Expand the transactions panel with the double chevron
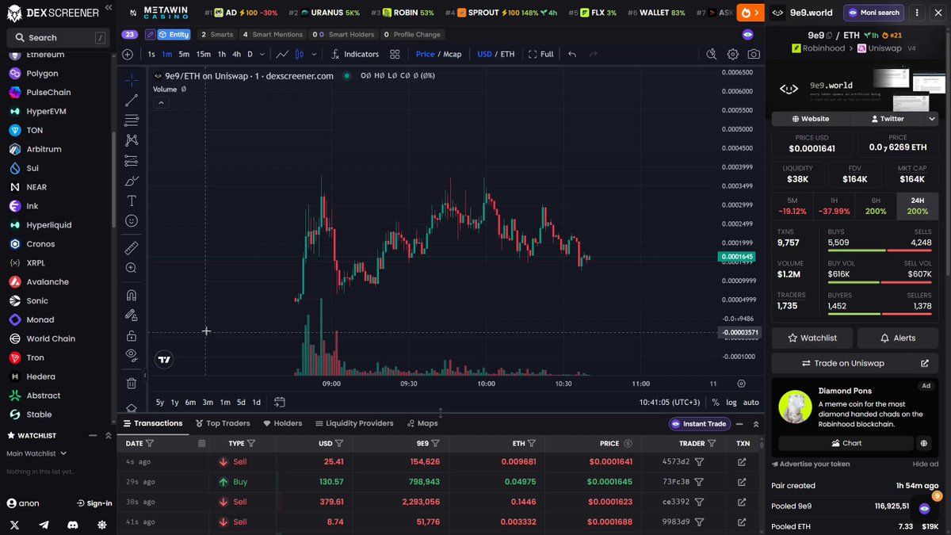The width and height of the screenshot is (951, 535). tap(756, 424)
